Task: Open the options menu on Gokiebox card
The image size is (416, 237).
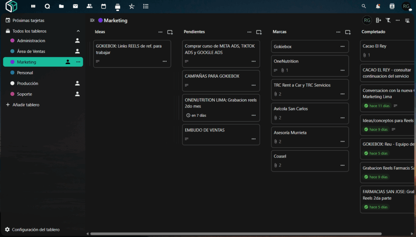Action: 342,47
